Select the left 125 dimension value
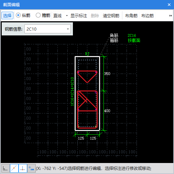The image size is (174, 174). (81, 138)
